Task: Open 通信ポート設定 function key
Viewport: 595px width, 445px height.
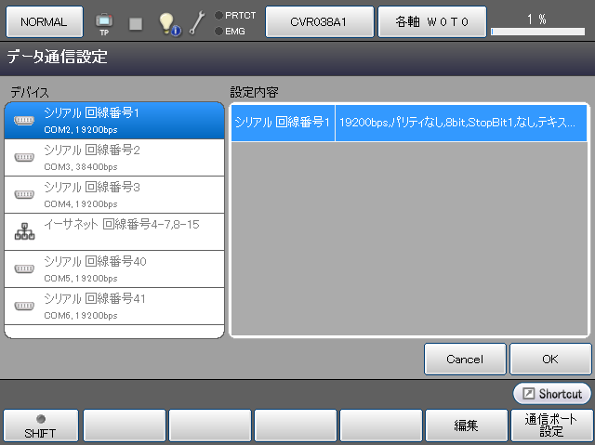Action: coord(551,425)
